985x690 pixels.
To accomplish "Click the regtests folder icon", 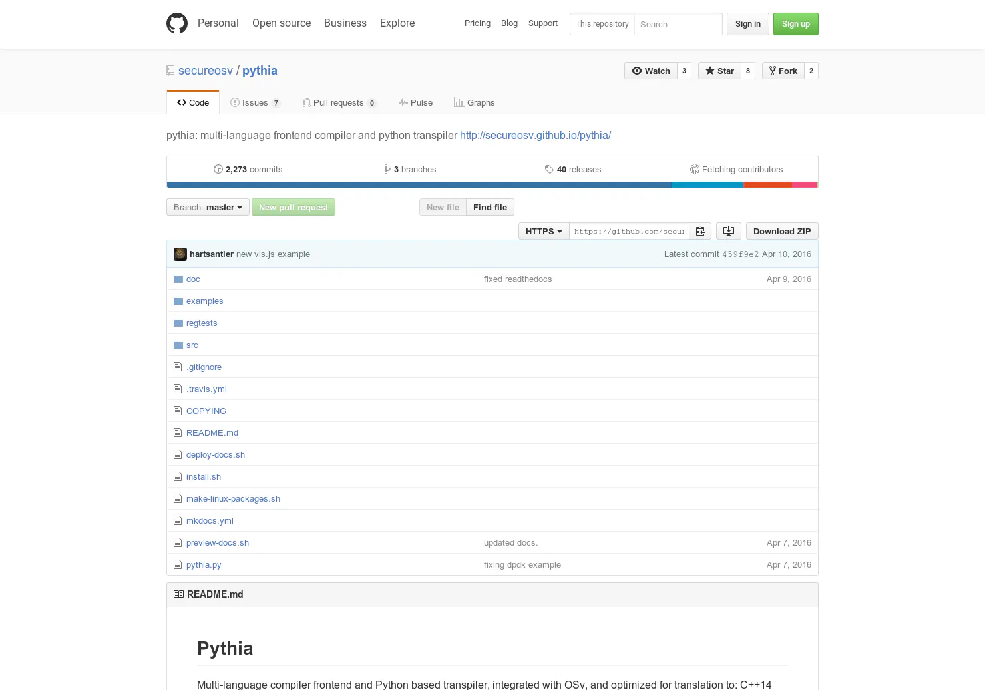I will pos(178,323).
